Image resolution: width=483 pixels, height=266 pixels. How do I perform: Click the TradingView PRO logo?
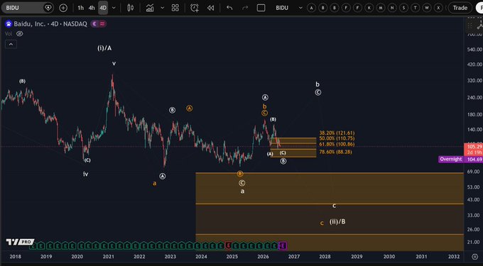tap(21, 242)
